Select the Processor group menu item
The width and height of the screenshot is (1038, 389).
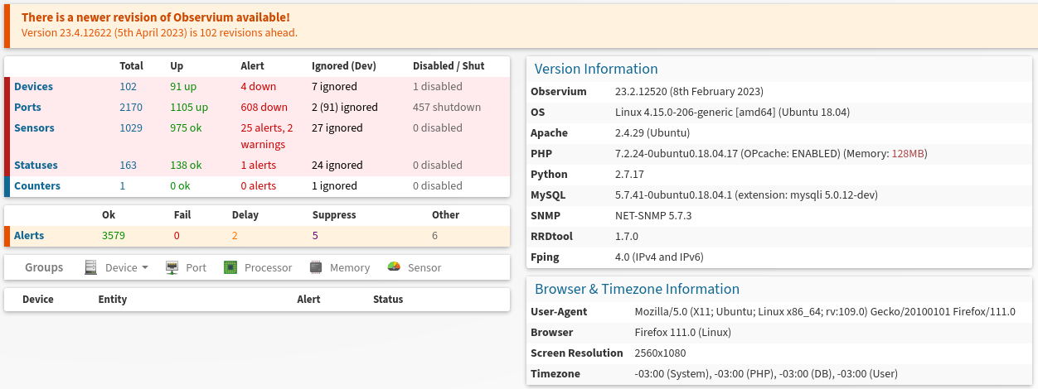[x=258, y=267]
